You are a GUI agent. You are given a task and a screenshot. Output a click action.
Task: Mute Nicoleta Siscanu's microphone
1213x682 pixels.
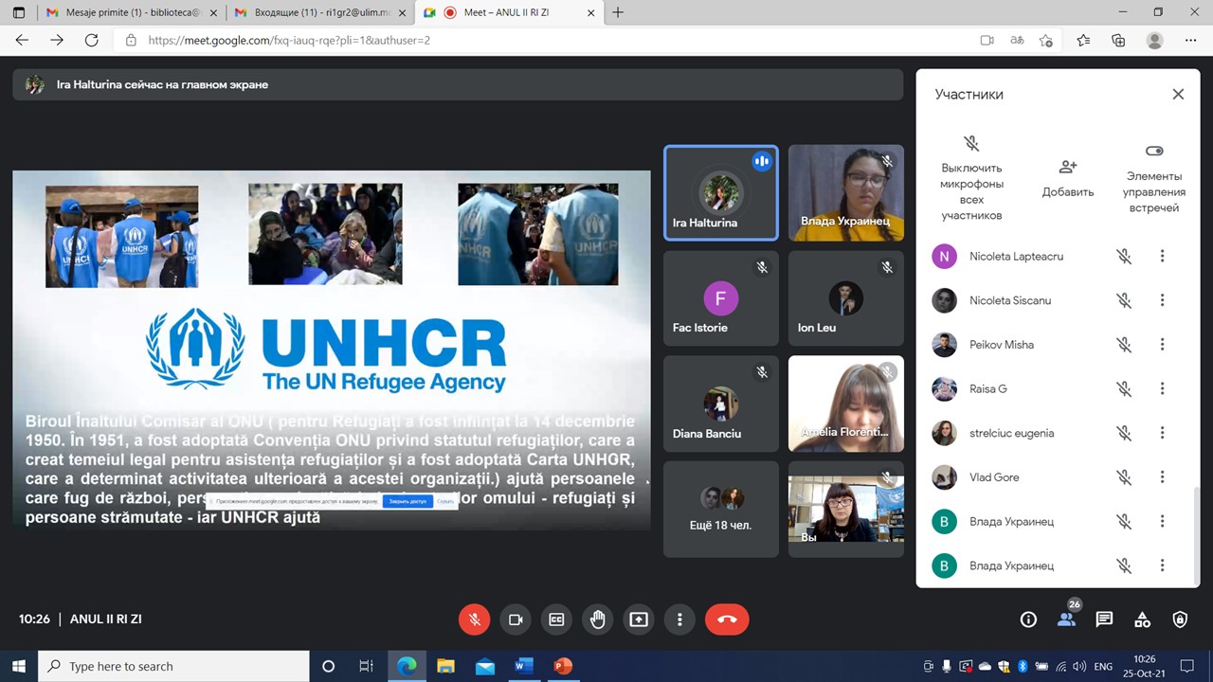1124,300
